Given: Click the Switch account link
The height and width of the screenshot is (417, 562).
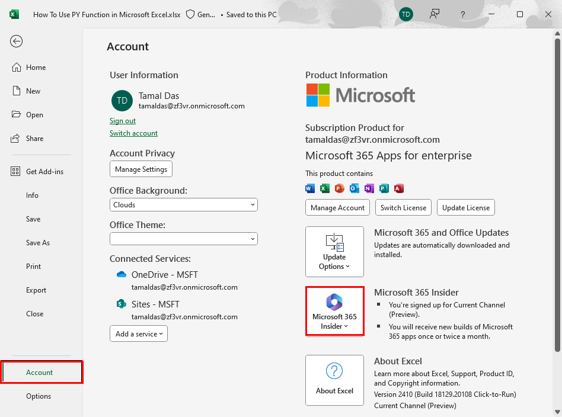Looking at the screenshot, I should coord(134,133).
